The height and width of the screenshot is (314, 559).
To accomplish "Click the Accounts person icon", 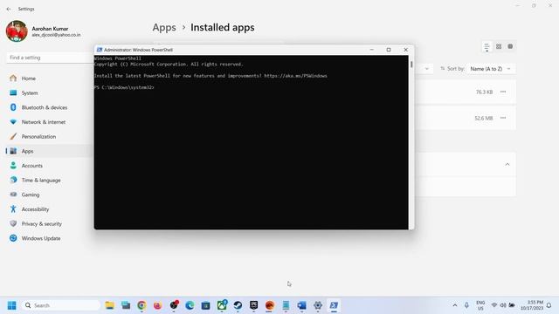I will (13, 166).
